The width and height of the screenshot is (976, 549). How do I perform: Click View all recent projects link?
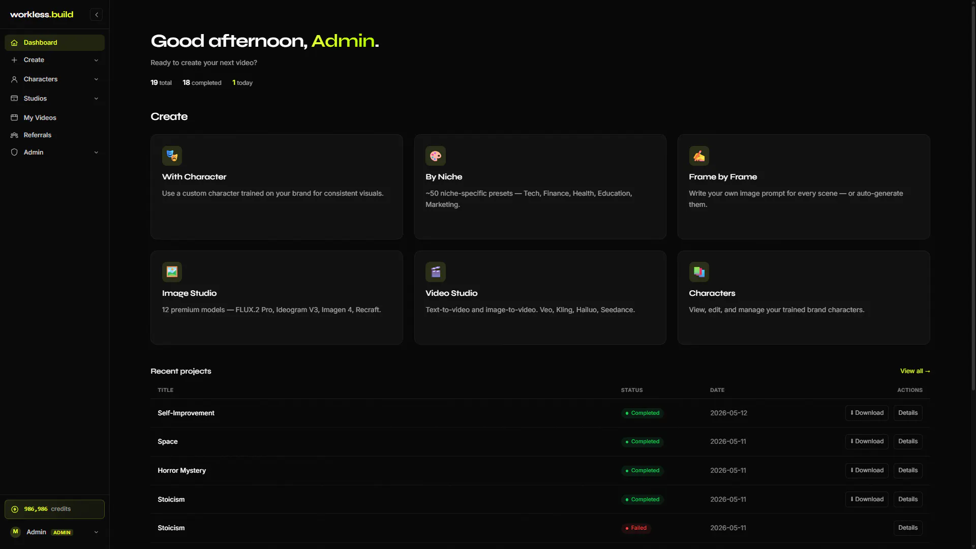point(915,371)
